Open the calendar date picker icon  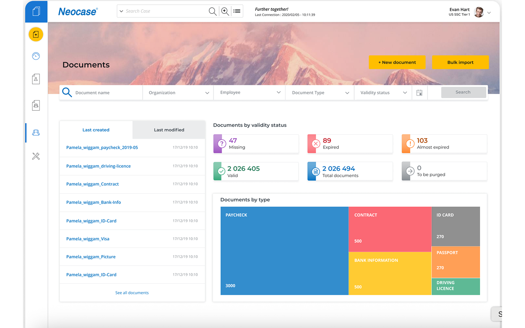pyautogui.click(x=419, y=93)
